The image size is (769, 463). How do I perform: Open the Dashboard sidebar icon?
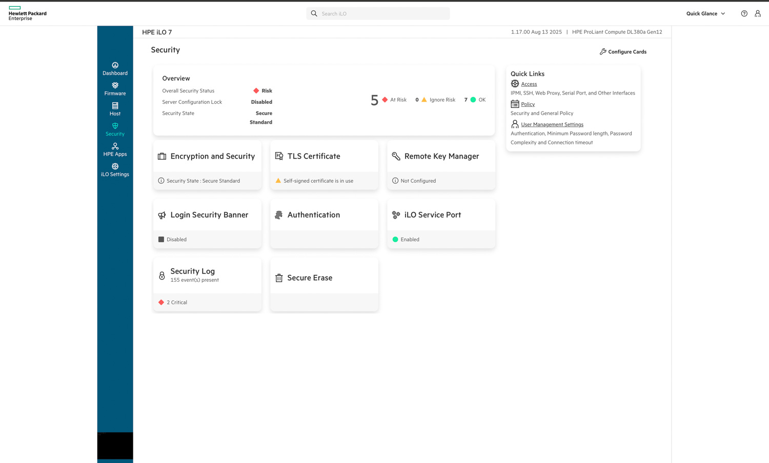[115, 66]
